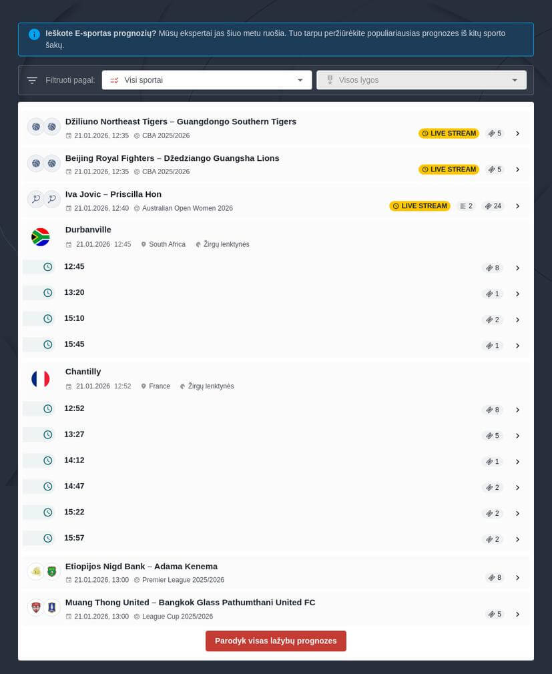Expand the Beijing Royal Fighters match arrow
This screenshot has height=674, width=552.
pos(517,170)
